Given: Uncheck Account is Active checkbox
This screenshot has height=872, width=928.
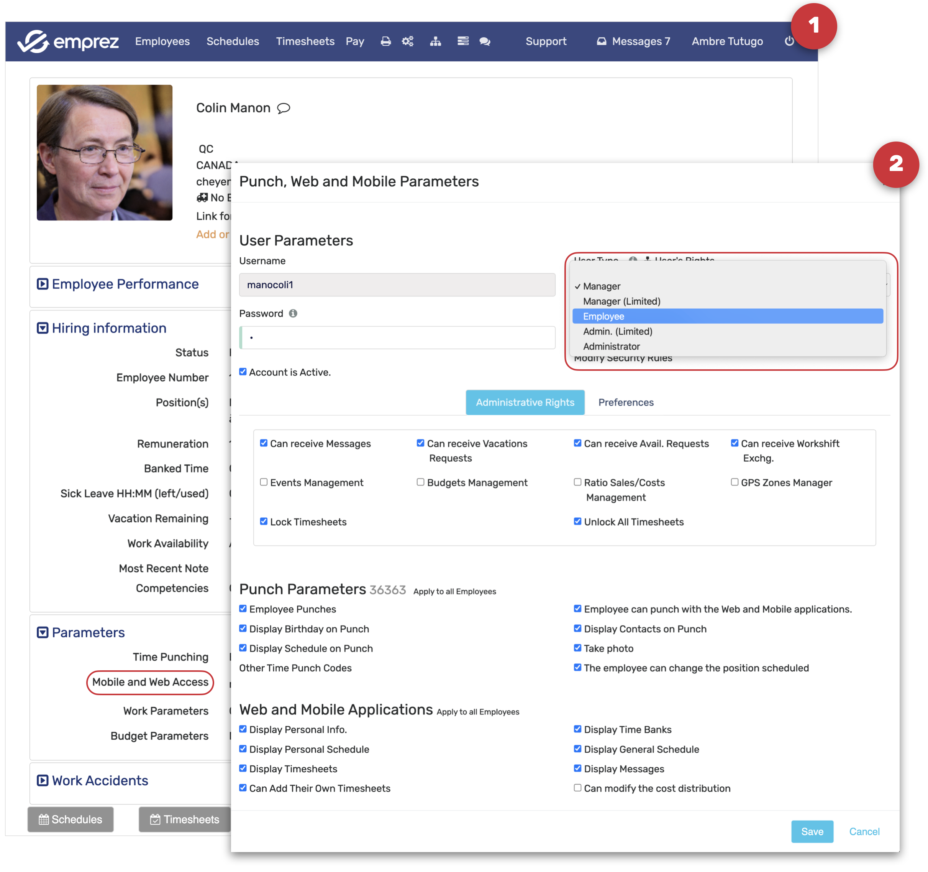Looking at the screenshot, I should 243,372.
